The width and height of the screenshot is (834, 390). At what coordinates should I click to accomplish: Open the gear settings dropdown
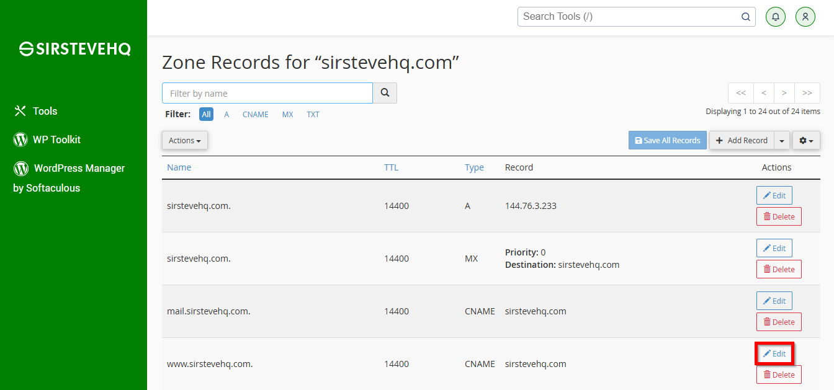806,141
